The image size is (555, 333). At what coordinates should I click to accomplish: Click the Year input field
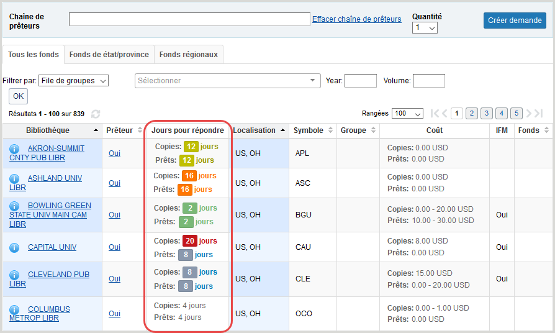(x=360, y=81)
